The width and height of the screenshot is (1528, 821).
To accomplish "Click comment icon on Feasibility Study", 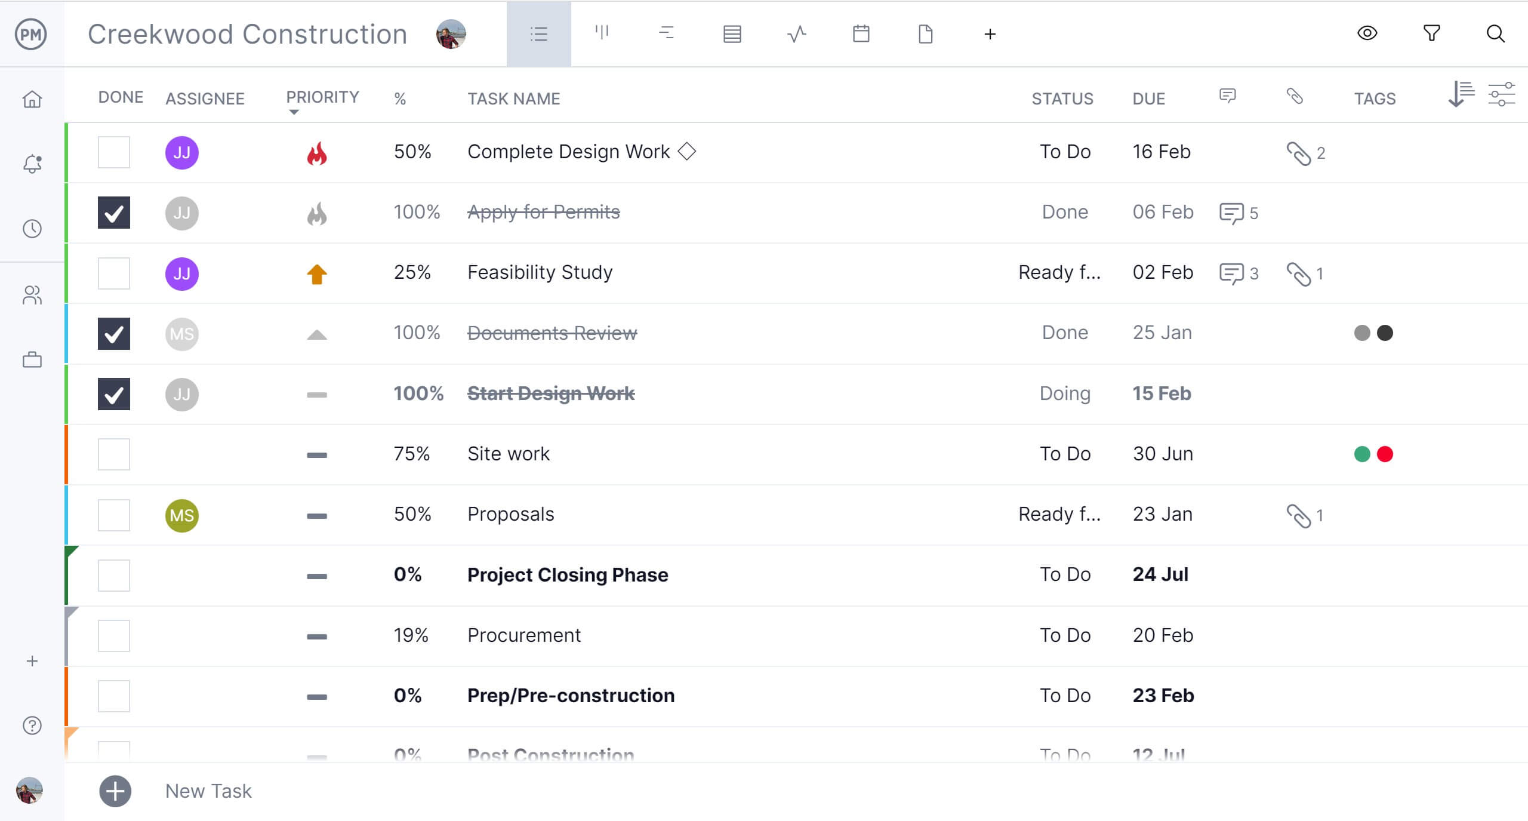I will coord(1228,273).
